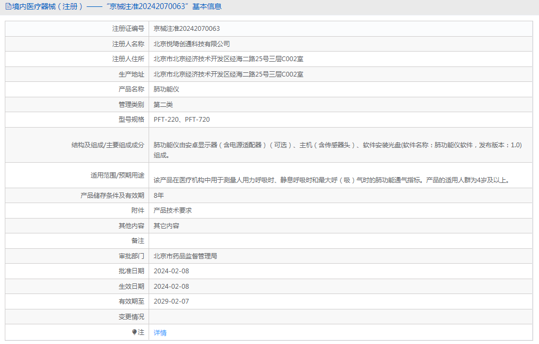Select the 生产地址 address value
The height and width of the screenshot is (344, 539).
(x=228, y=74)
